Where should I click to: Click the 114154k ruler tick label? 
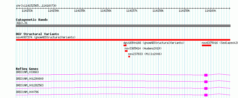[53, 11]
